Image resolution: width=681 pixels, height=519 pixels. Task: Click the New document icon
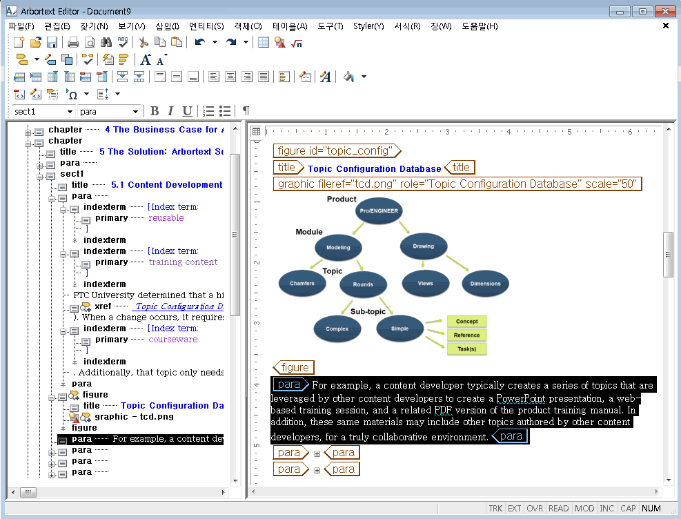19,42
